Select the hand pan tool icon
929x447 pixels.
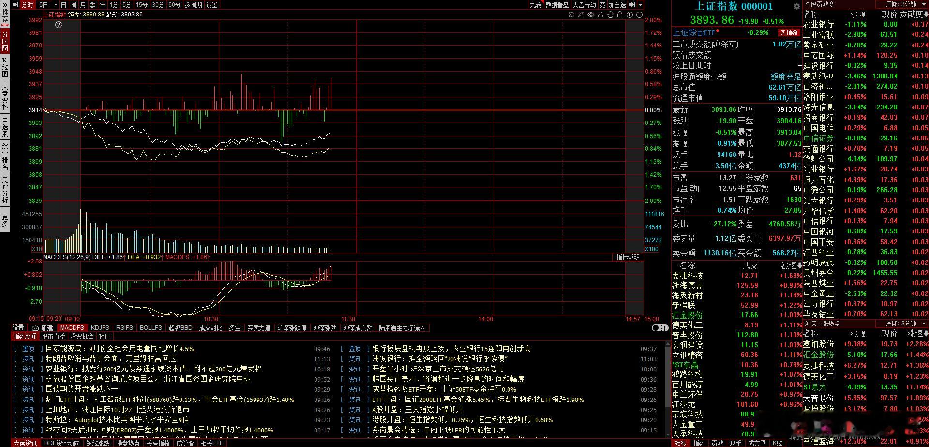tap(610, 15)
